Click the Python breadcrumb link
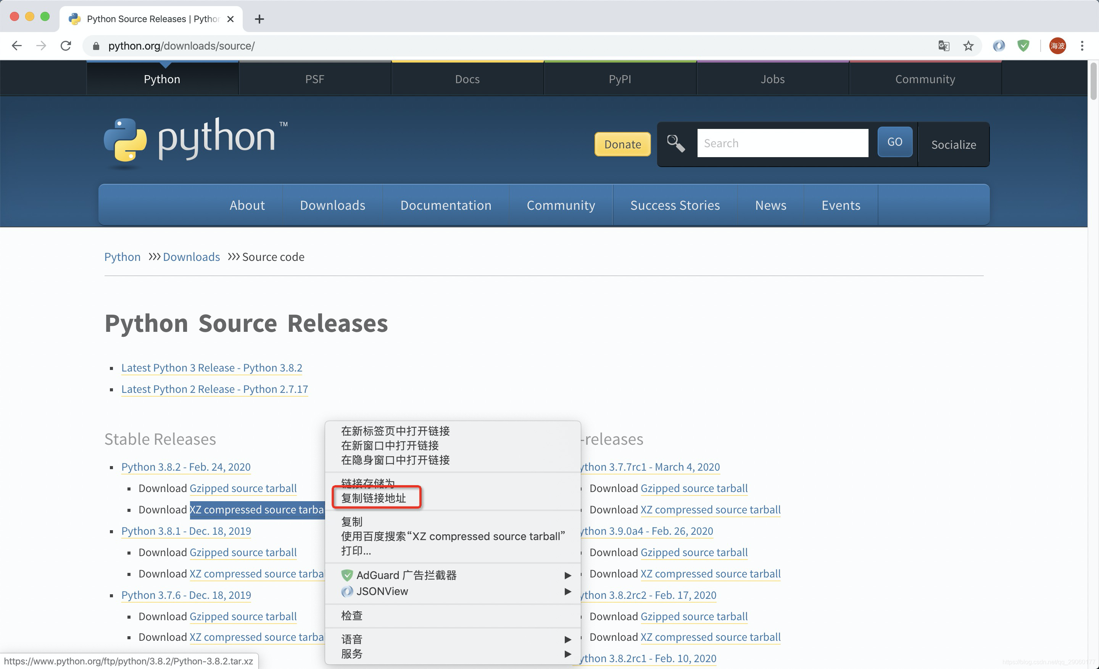The width and height of the screenshot is (1099, 669). pos(122,257)
